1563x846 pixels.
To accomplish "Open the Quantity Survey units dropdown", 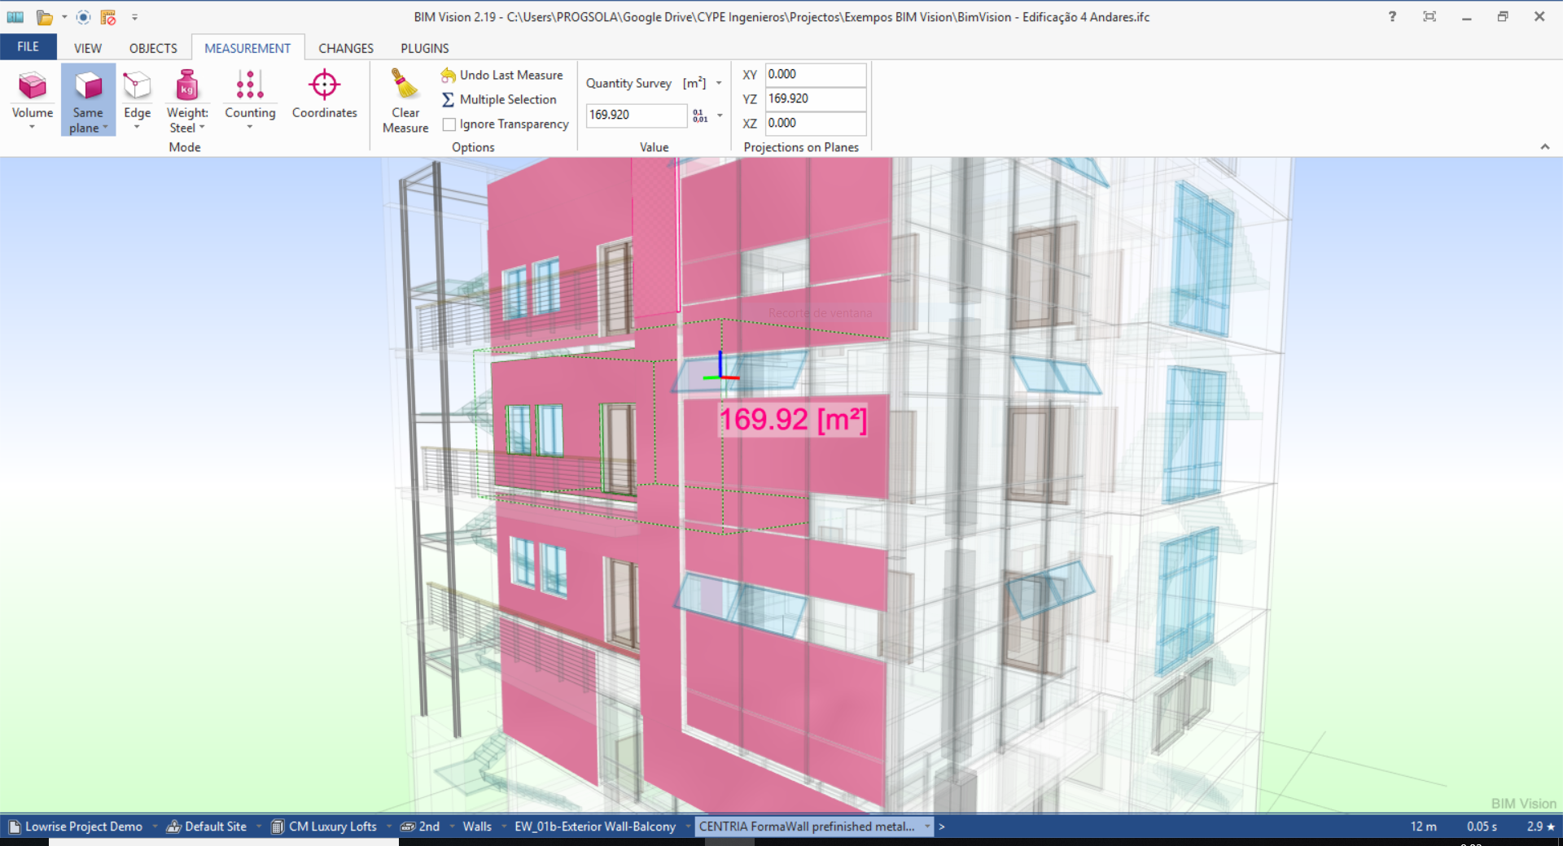I will coord(719,83).
